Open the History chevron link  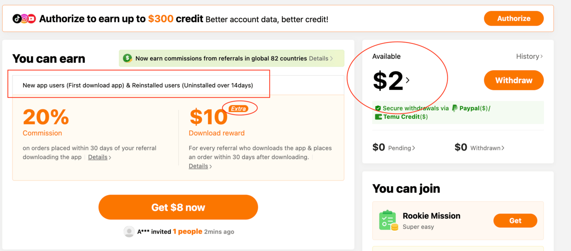tap(529, 56)
